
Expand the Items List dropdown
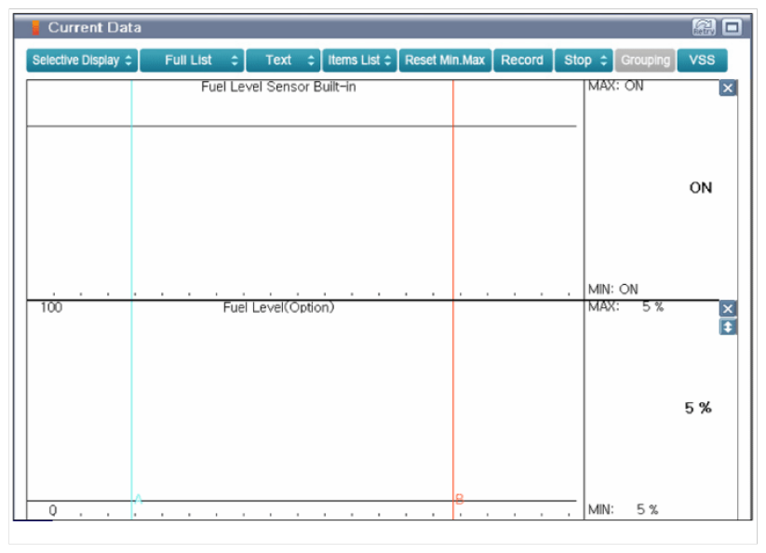pyautogui.click(x=360, y=61)
